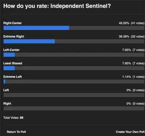Click the Extreme Right option label
The height and width of the screenshot is (136, 145).
[14, 36]
